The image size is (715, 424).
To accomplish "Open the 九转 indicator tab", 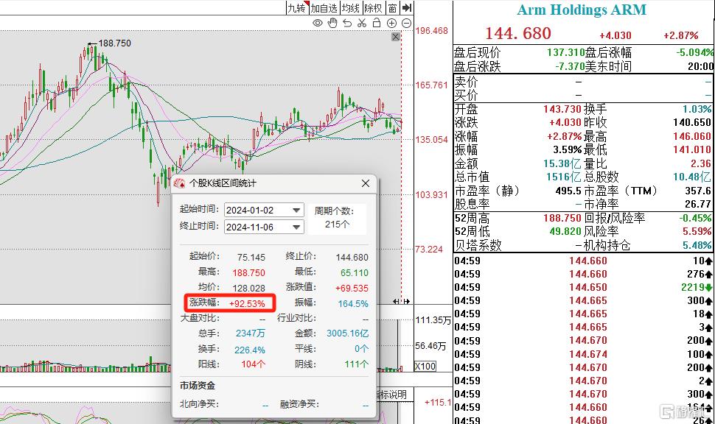I will [x=297, y=8].
